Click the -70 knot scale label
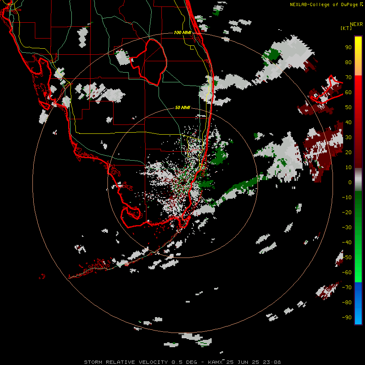Viewport: 365px width, 365px height. click(347, 288)
